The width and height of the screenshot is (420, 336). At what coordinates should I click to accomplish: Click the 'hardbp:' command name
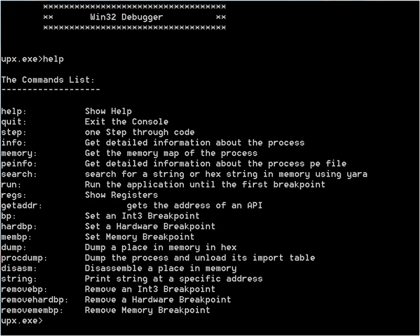18,227
